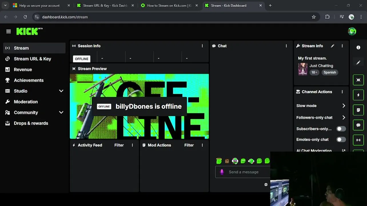Open Channel Actions options menu

(x=342, y=92)
